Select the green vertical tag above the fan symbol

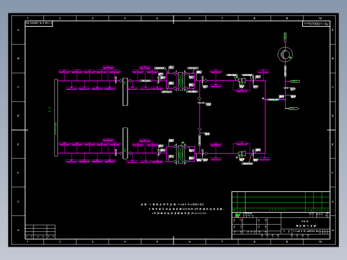(285, 37)
